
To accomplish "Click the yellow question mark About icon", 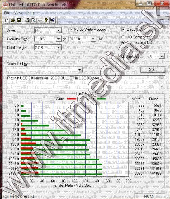I will point(46,20).
